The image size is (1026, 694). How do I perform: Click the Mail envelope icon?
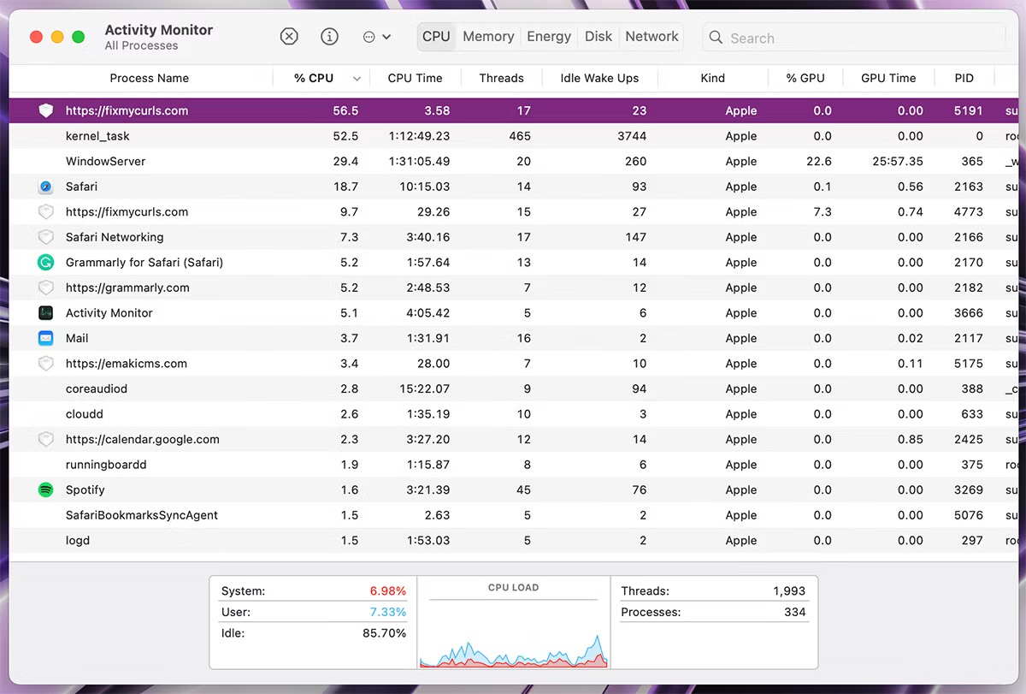46,338
